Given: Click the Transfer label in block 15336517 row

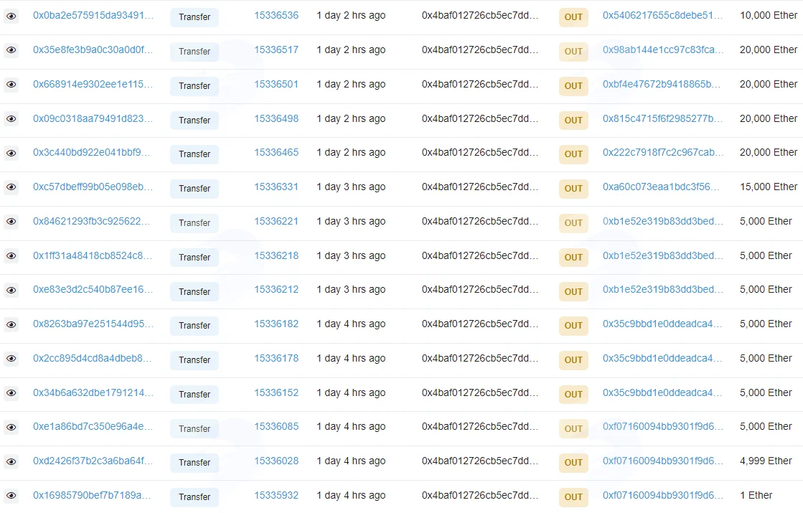Looking at the screenshot, I should pyautogui.click(x=194, y=52).
